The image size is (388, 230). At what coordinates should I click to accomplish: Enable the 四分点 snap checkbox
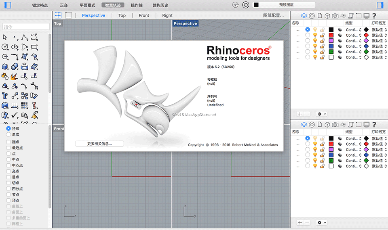[8, 189]
